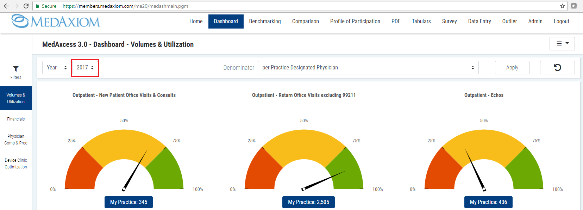The width and height of the screenshot is (583, 210).
Task: Click the browser back arrow
Action: pos(6,6)
